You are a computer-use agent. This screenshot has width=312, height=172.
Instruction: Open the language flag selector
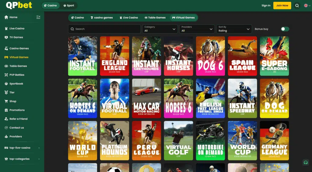coord(306,5)
